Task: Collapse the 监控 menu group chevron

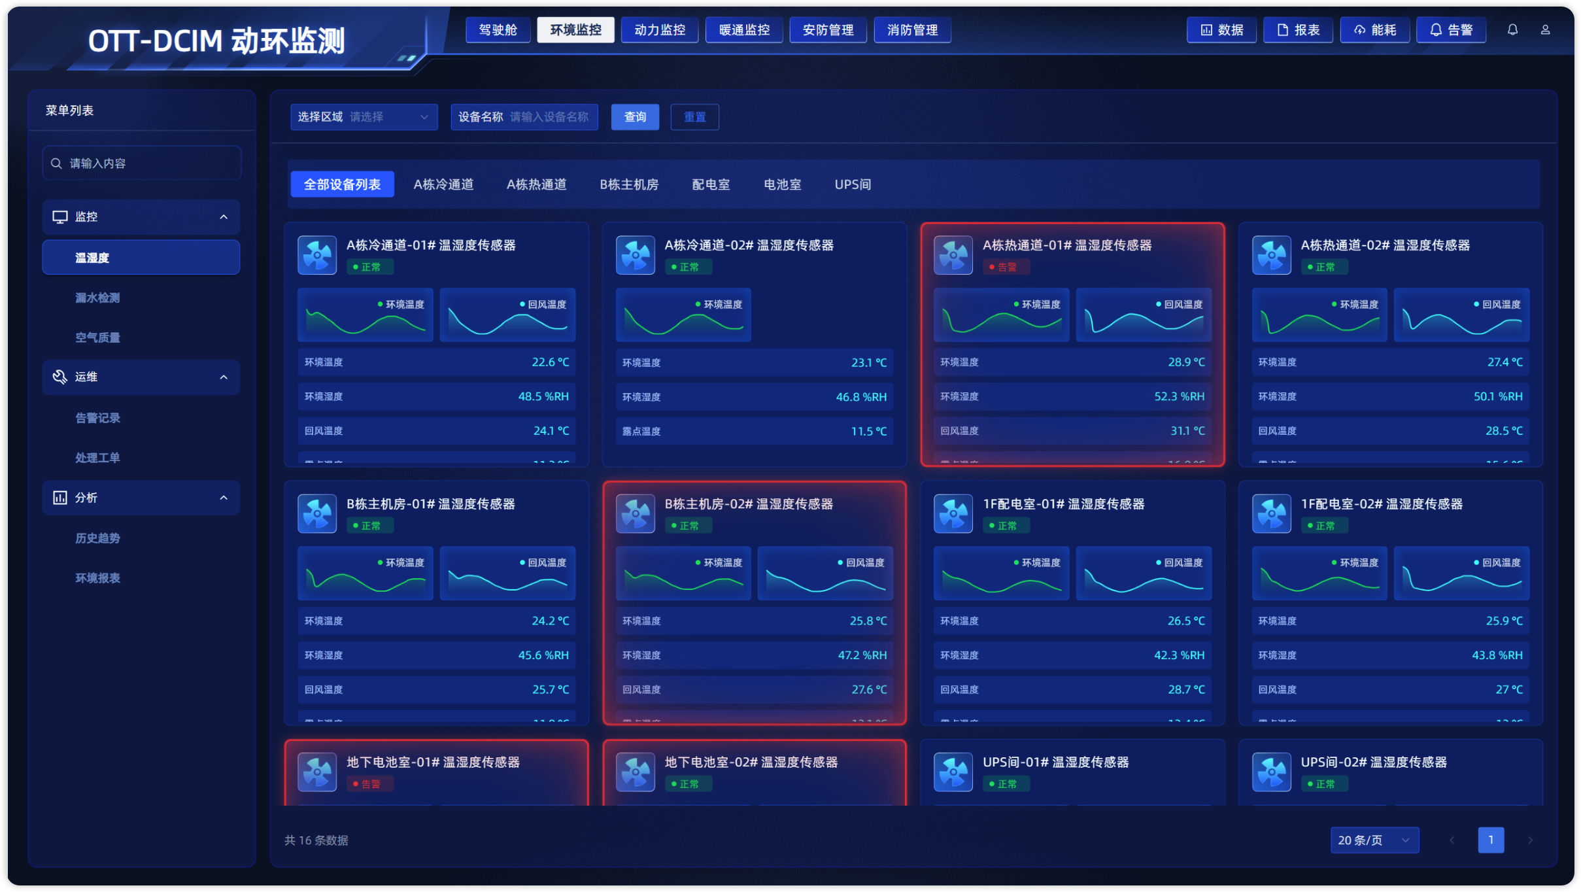Action: (x=224, y=216)
